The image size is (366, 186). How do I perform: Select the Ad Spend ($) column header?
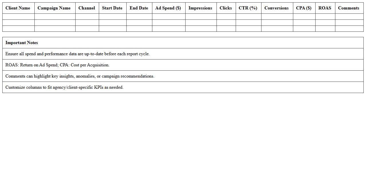[168, 8]
